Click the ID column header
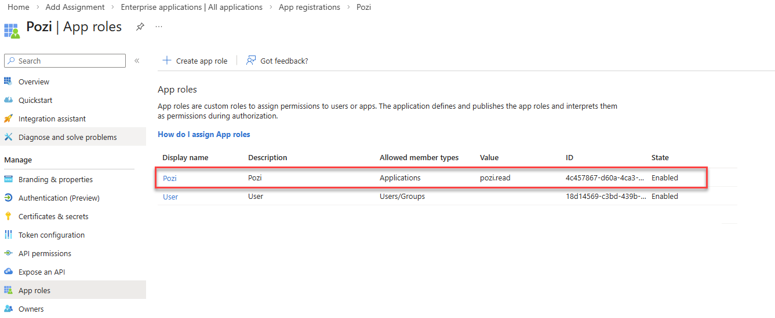This screenshot has width=775, height=318. tap(570, 157)
